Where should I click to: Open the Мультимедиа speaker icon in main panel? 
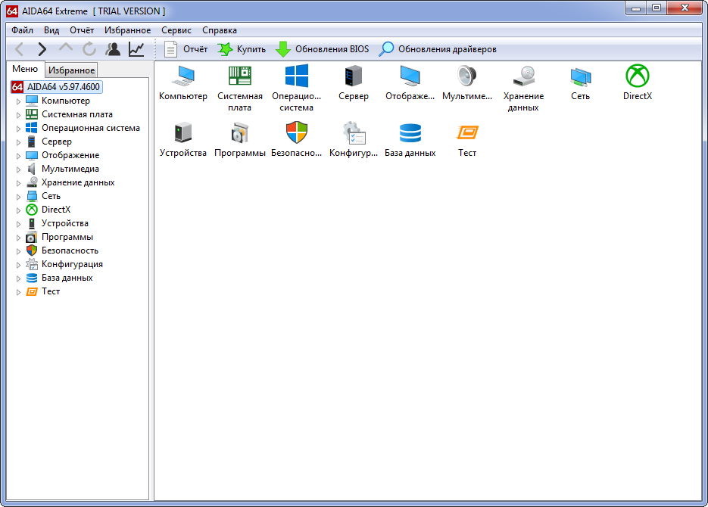point(466,76)
